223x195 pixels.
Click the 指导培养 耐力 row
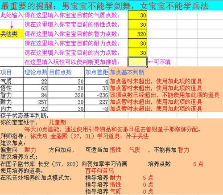[x=119, y=178]
